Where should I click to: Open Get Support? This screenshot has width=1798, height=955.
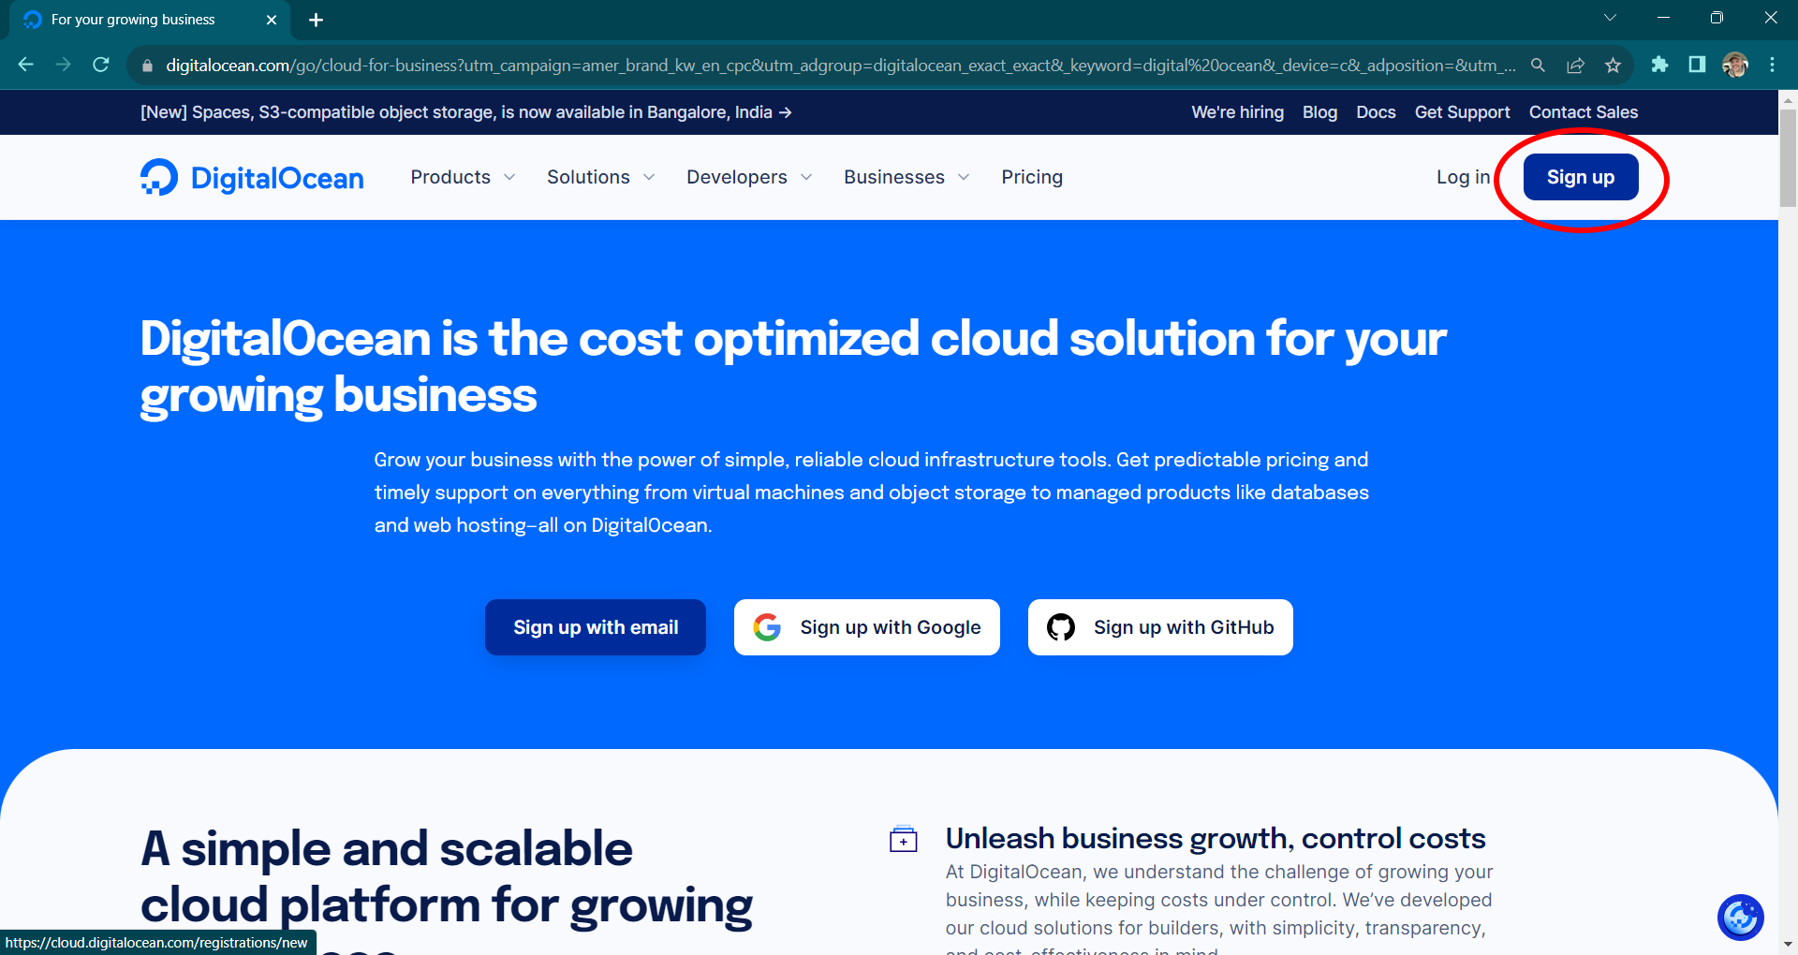[1462, 112]
